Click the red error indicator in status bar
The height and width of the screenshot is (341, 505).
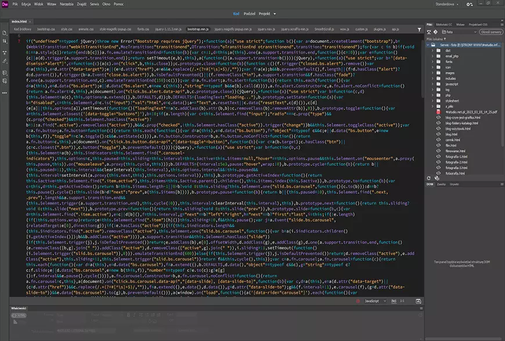tap(358, 301)
